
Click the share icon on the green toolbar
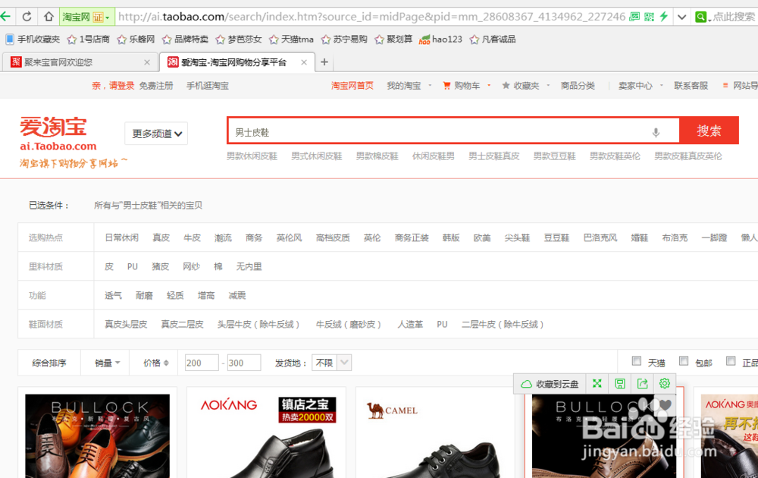click(x=642, y=383)
